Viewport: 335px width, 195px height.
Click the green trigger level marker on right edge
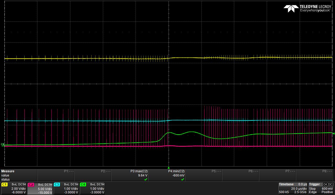pyautogui.click(x=333, y=133)
